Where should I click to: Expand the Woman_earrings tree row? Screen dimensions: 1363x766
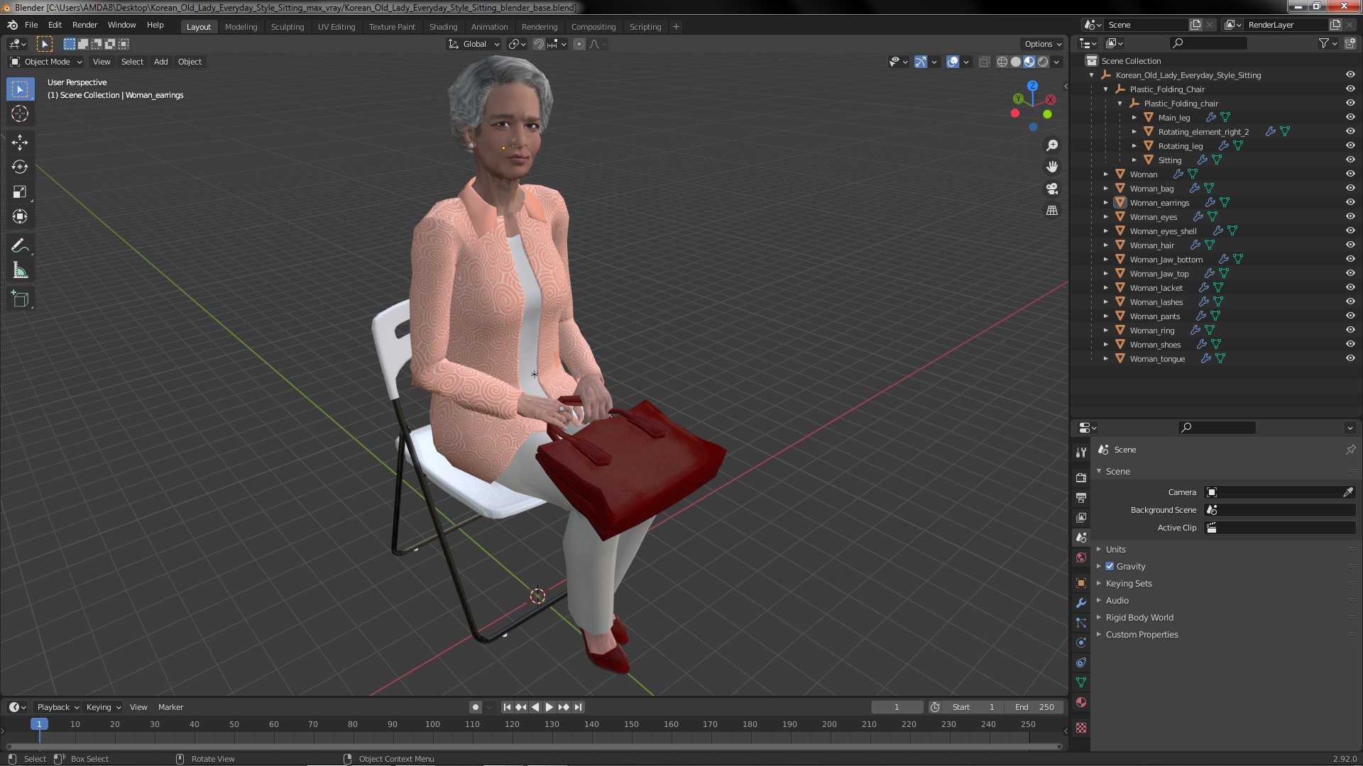click(x=1105, y=203)
